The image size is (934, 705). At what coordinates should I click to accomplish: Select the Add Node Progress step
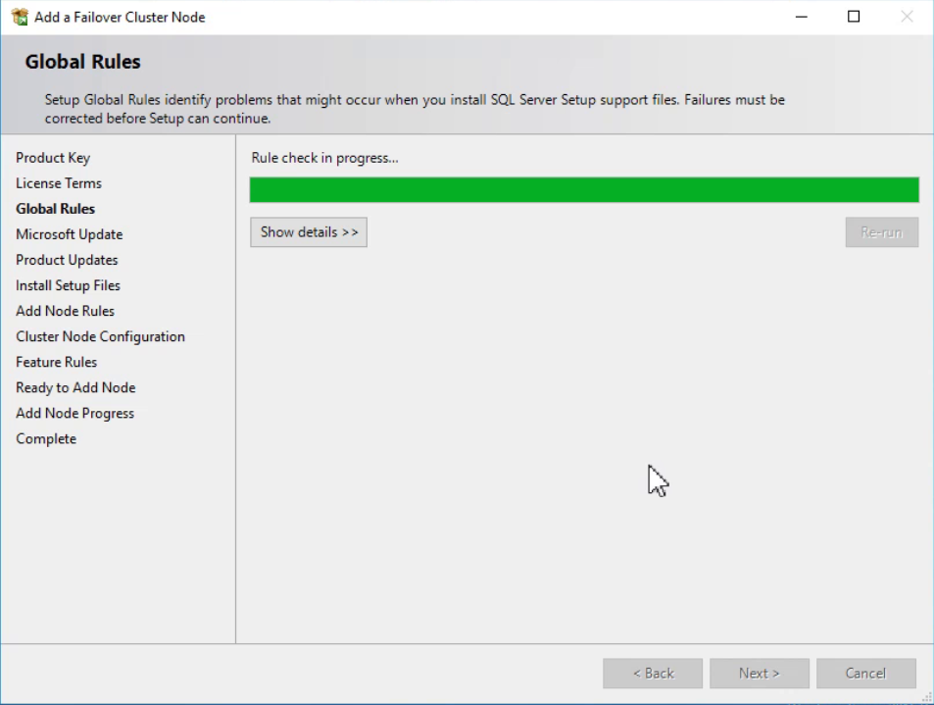coord(75,414)
